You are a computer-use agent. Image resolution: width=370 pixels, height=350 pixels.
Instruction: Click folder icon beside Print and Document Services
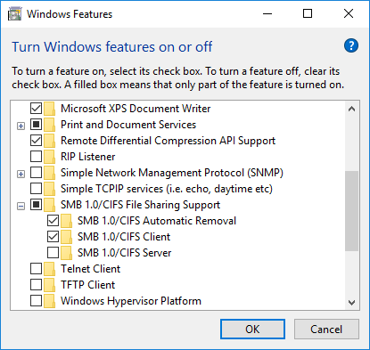pyautogui.click(x=49, y=125)
